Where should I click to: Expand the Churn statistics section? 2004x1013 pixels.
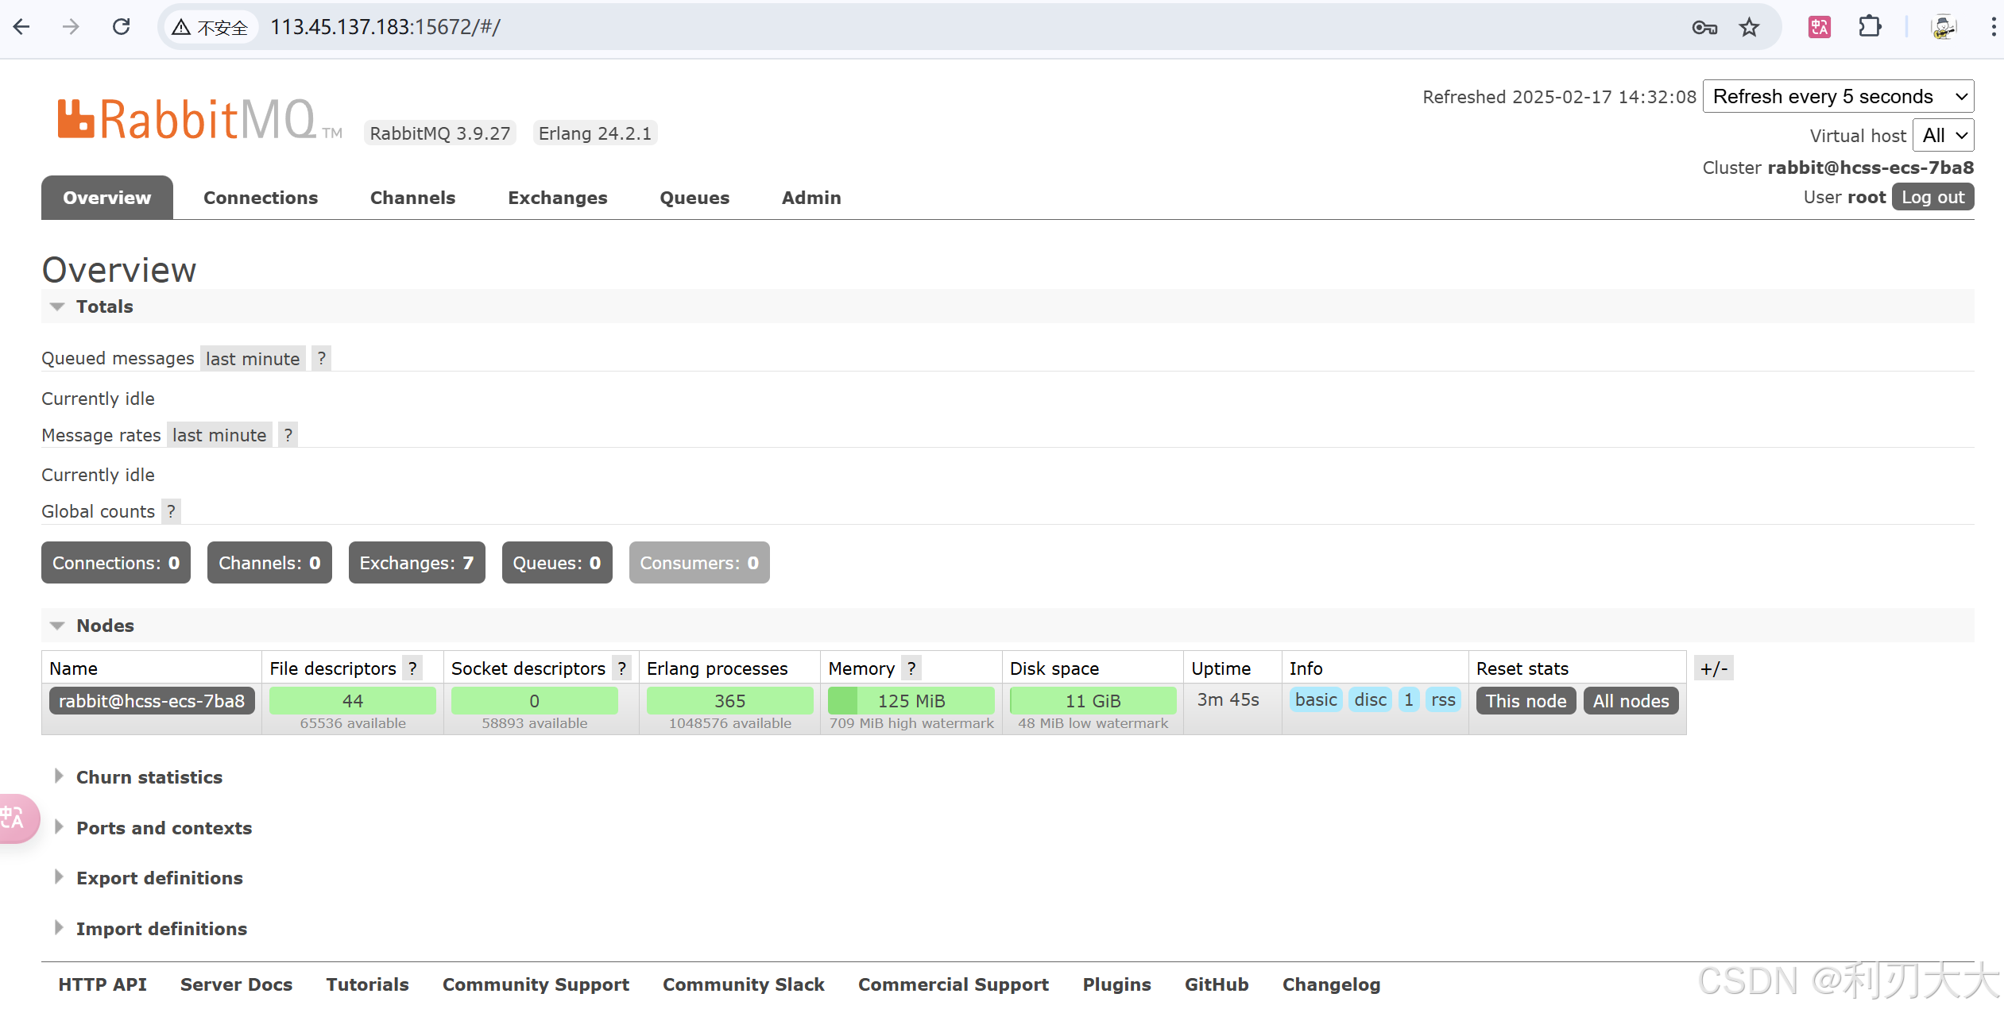click(149, 777)
